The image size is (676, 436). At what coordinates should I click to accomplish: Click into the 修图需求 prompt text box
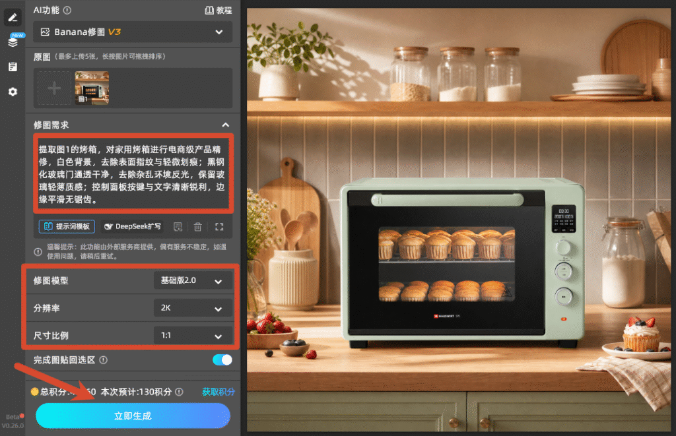133,174
